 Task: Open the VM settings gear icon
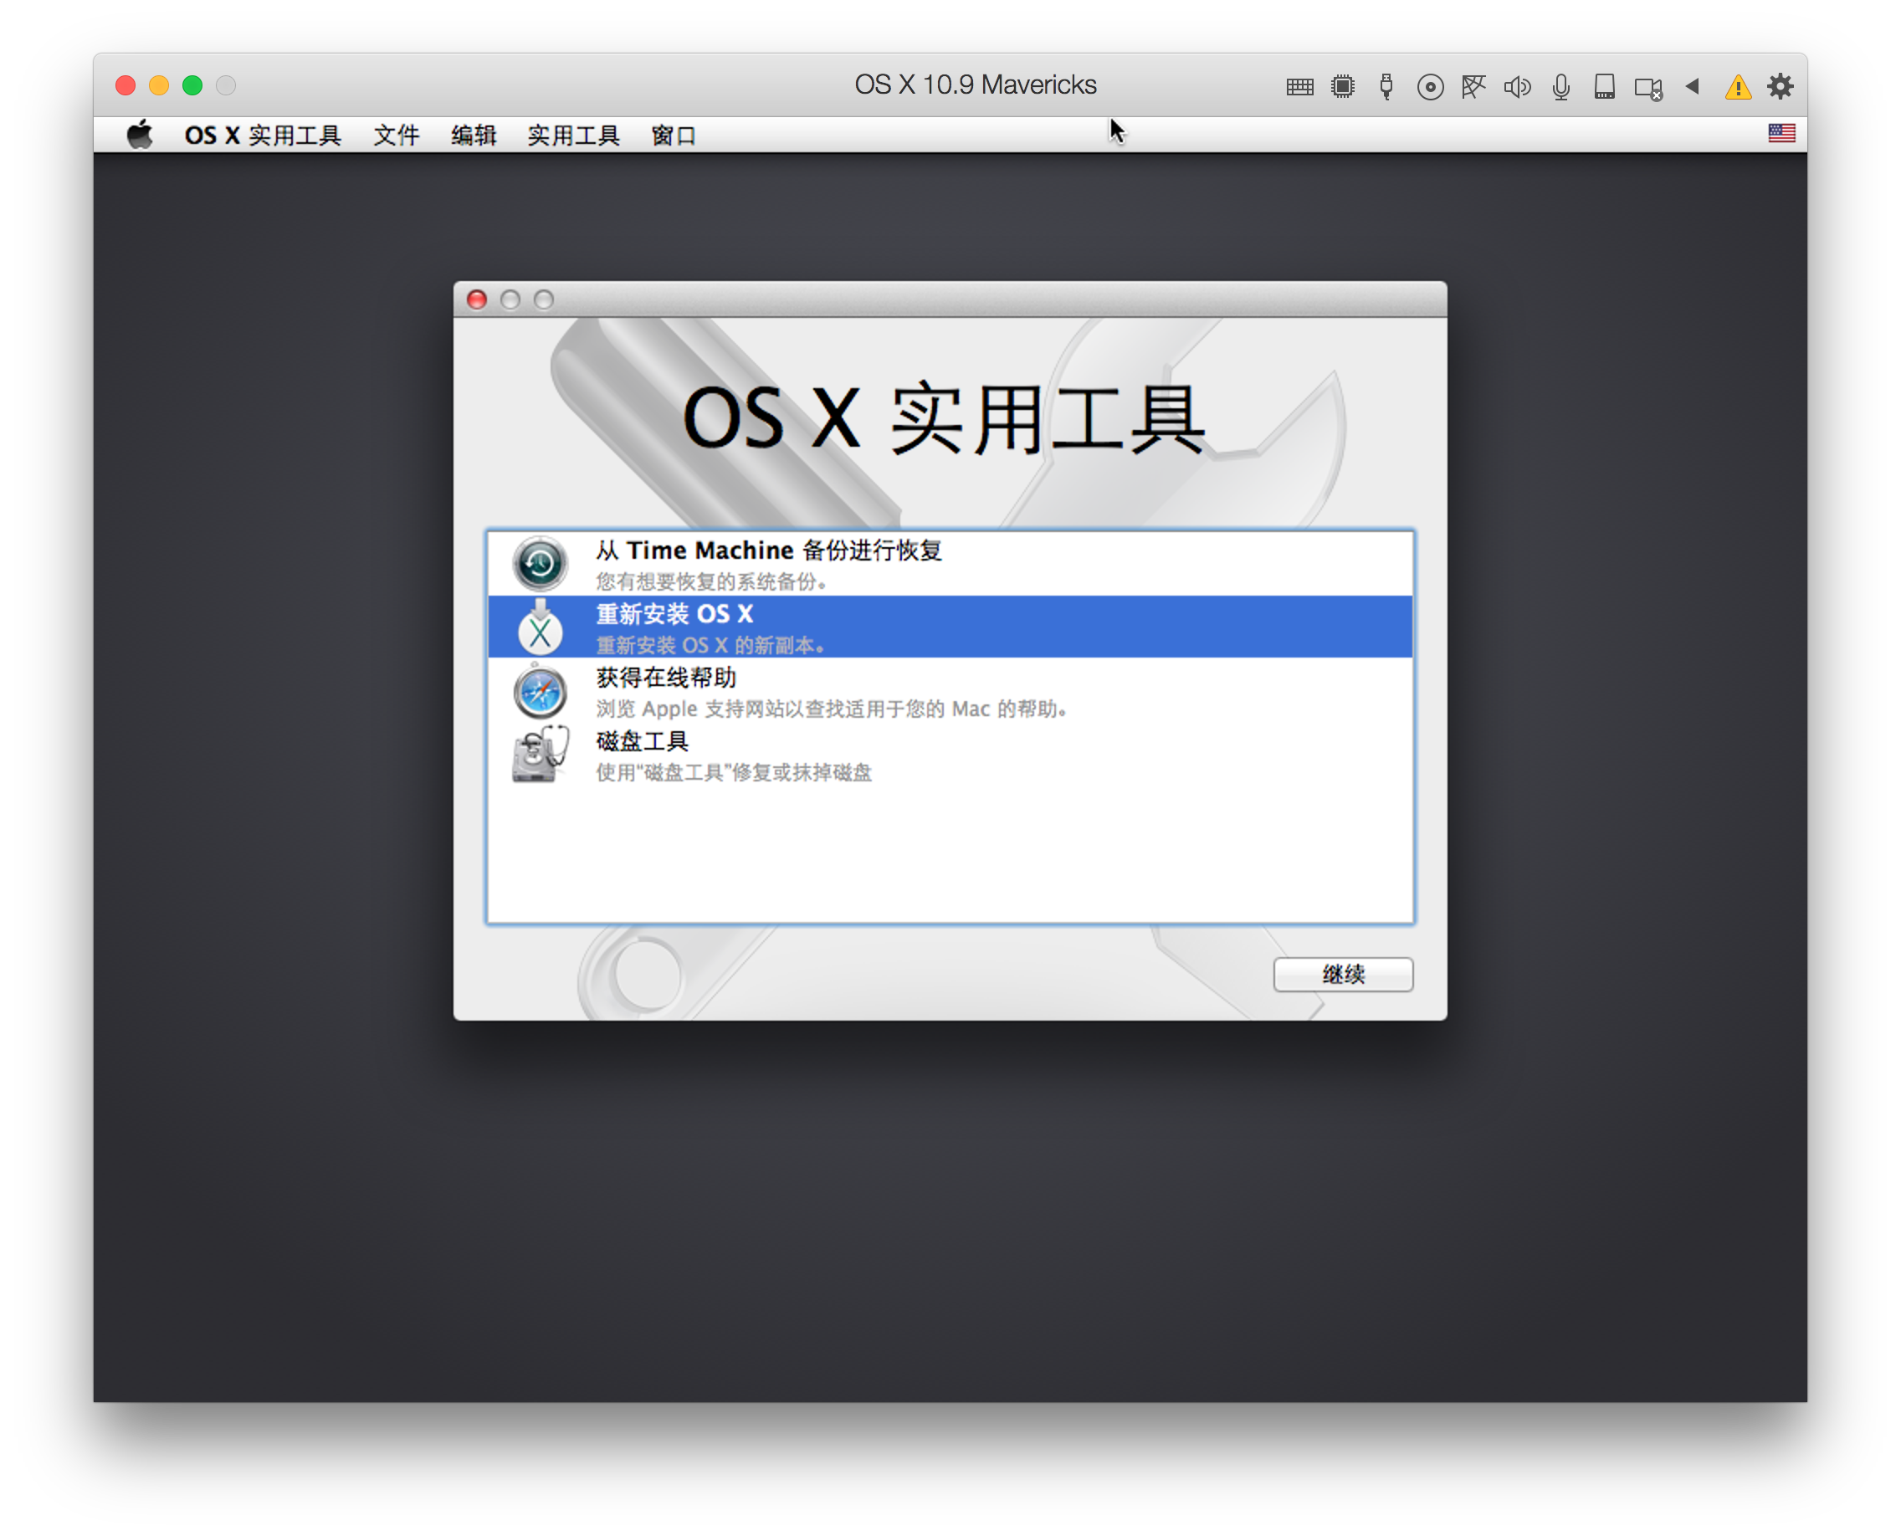(x=1780, y=86)
